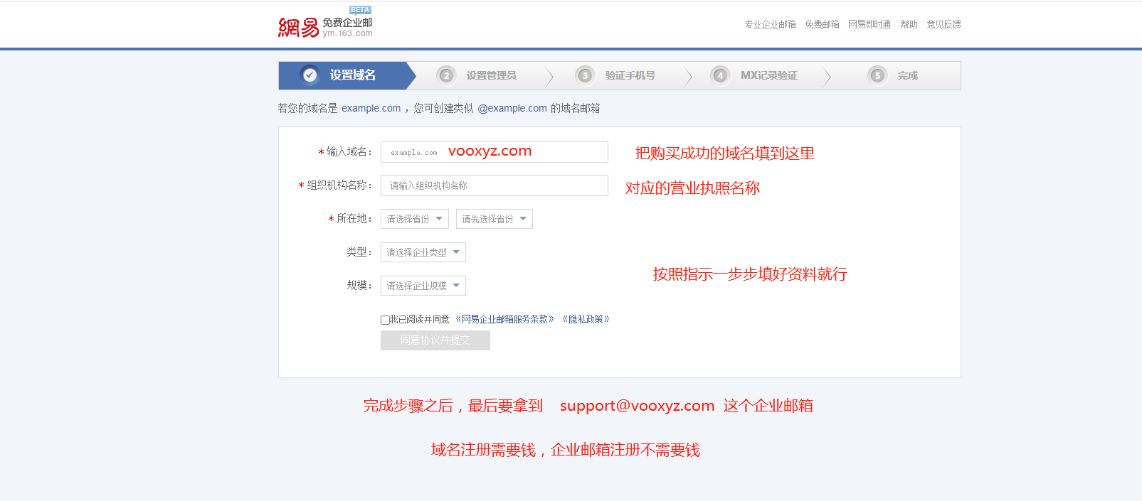Open the 网易企业邮箱服务条款 link
This screenshot has height=501, width=1142.
click(504, 319)
